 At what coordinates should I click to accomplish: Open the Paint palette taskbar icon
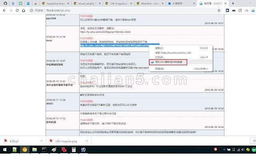(54, 150)
